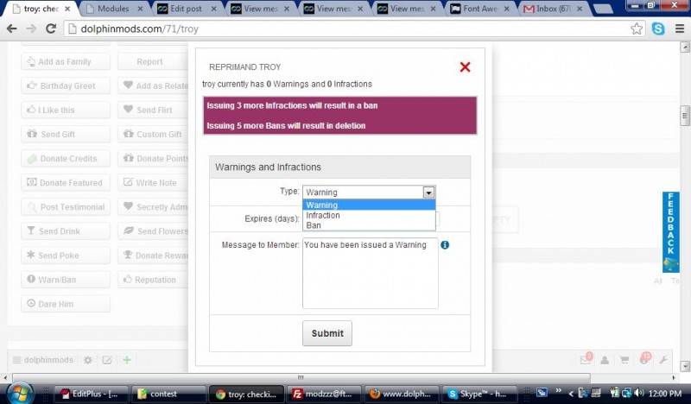Click the volume icon in system tray
The height and width of the screenshot is (404, 691).
pos(639,393)
